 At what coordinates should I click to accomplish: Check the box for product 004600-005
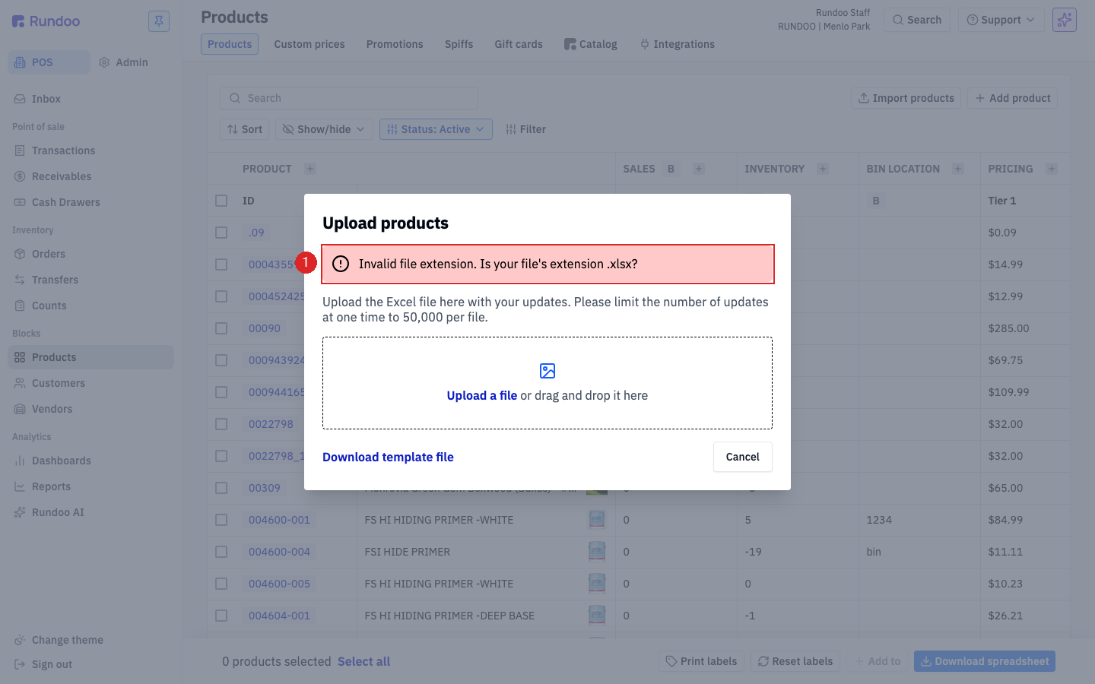(x=221, y=584)
